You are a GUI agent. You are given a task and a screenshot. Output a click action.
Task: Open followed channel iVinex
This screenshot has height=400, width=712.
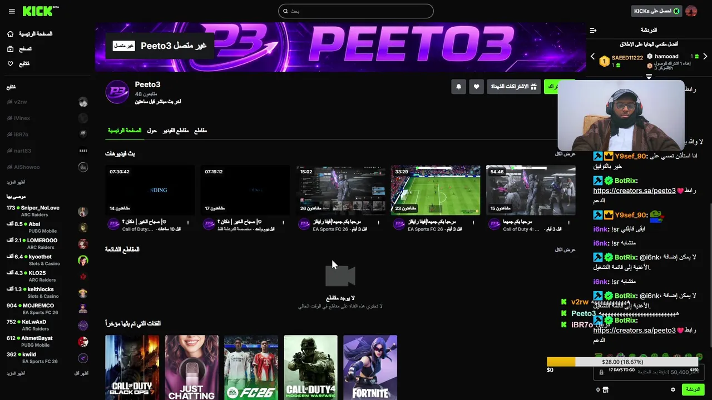click(47, 118)
